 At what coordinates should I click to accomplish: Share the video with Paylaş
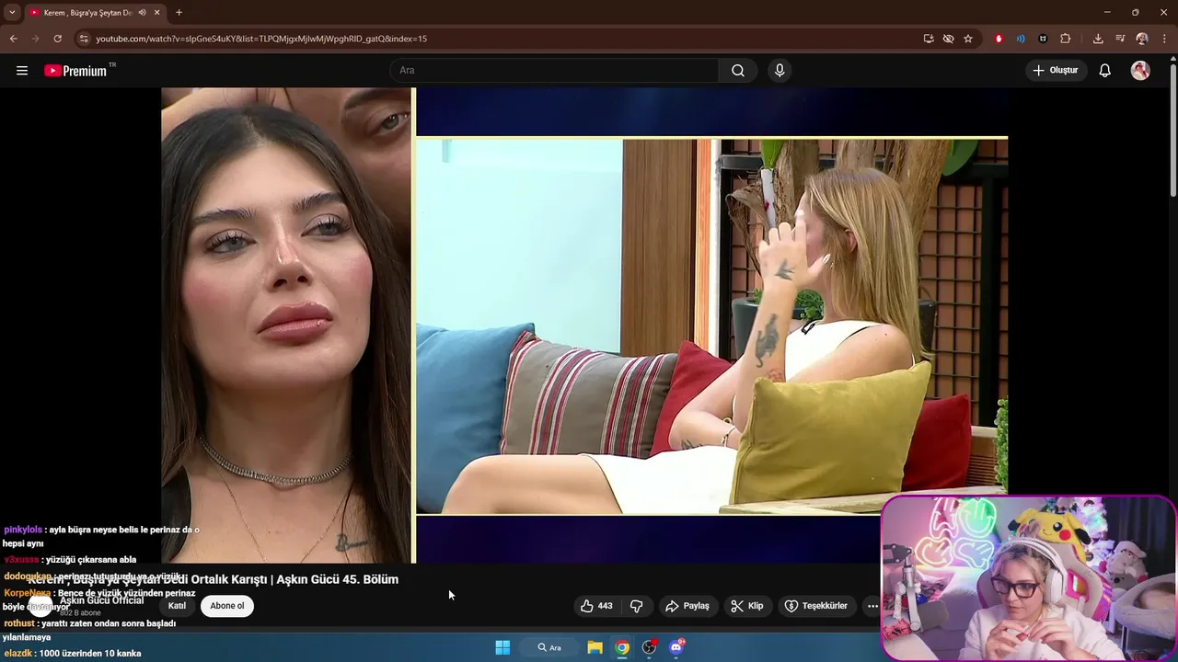tap(687, 606)
